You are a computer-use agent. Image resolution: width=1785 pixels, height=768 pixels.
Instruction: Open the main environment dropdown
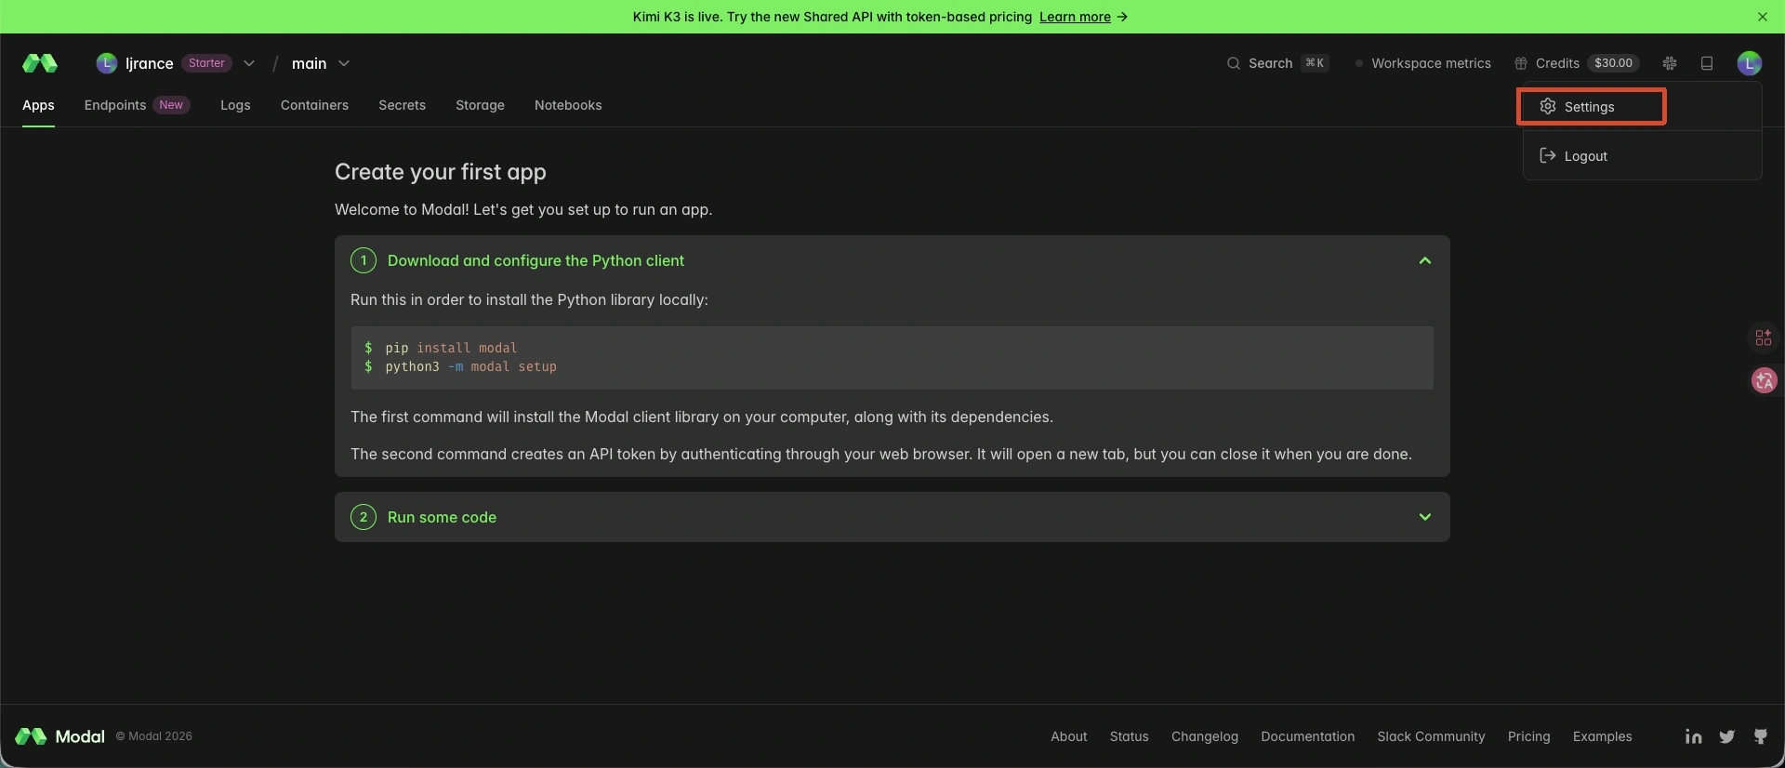point(321,63)
